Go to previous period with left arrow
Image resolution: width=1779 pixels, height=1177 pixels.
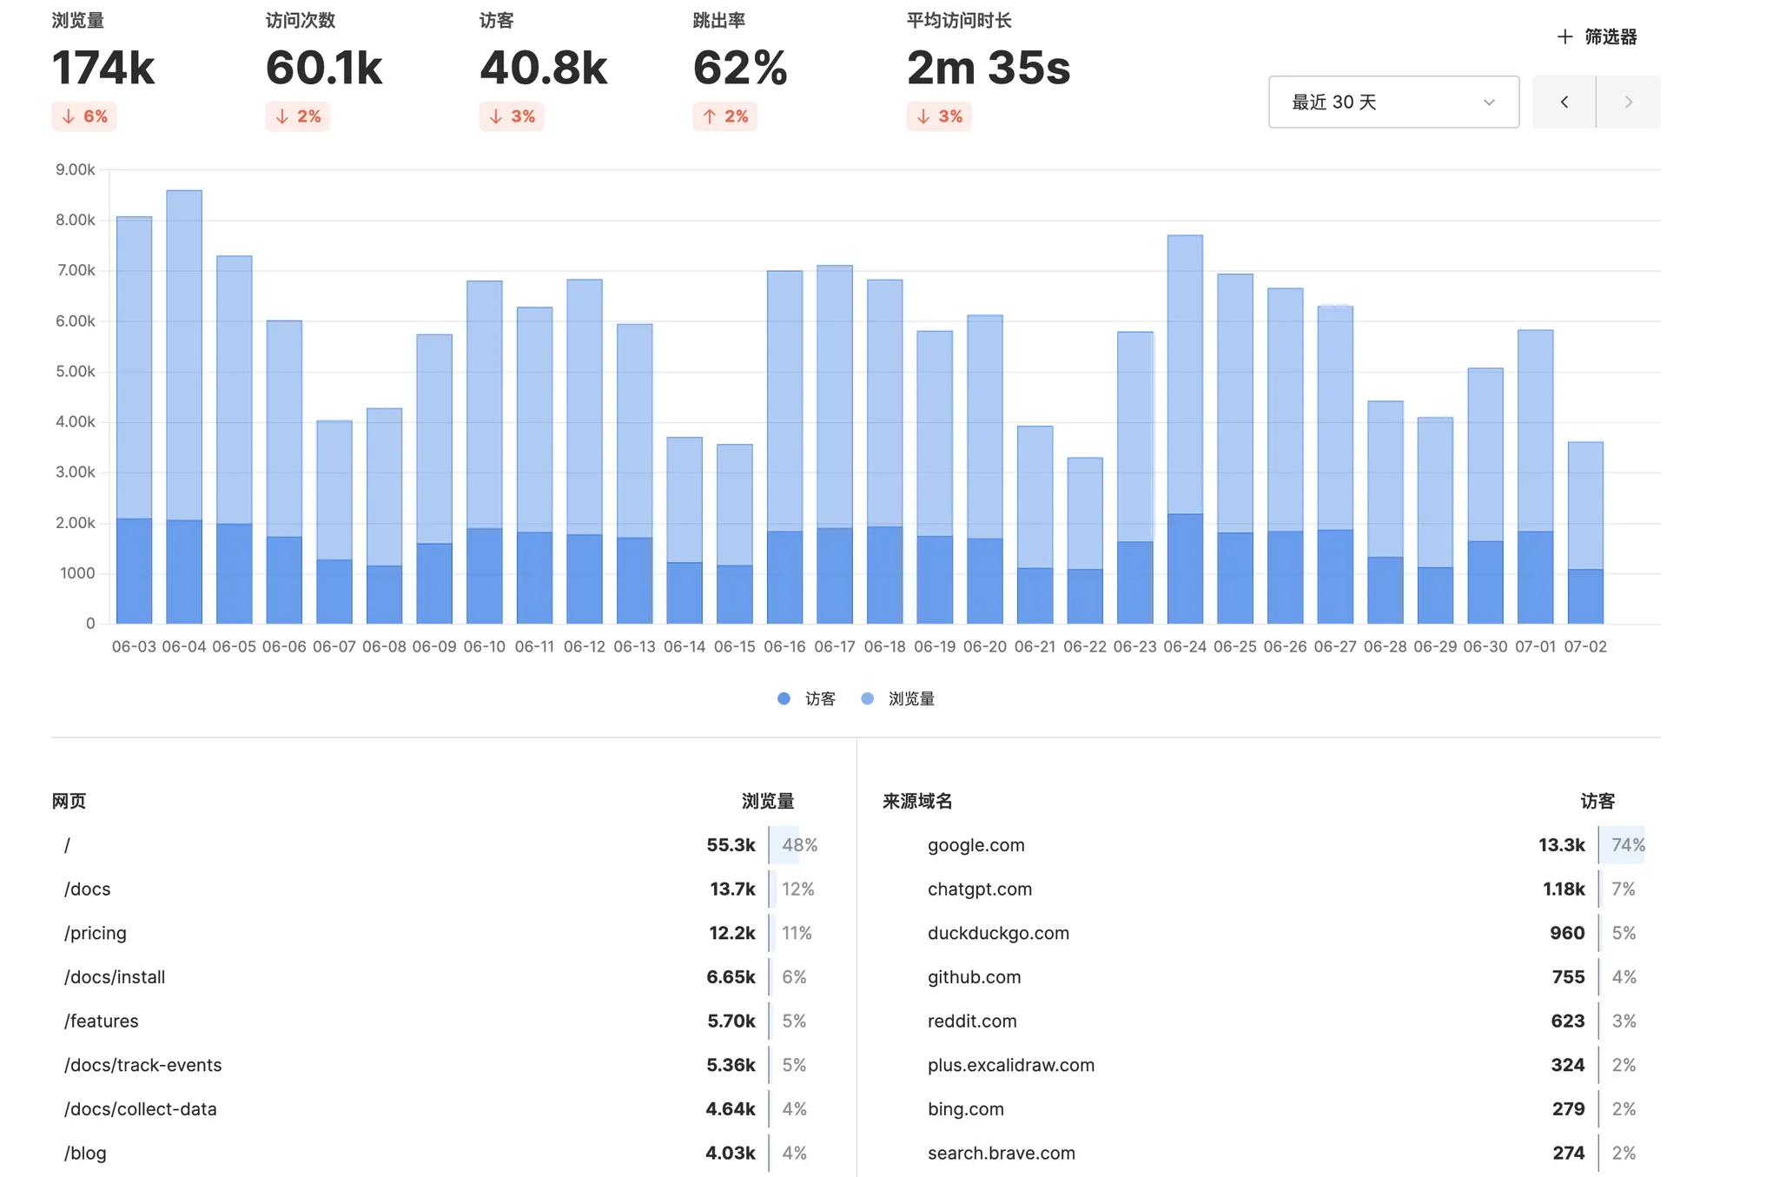point(1564,102)
